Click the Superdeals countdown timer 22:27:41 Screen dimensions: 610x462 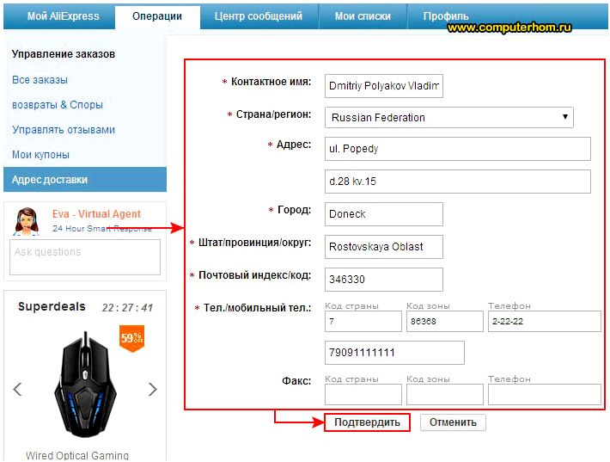(127, 308)
